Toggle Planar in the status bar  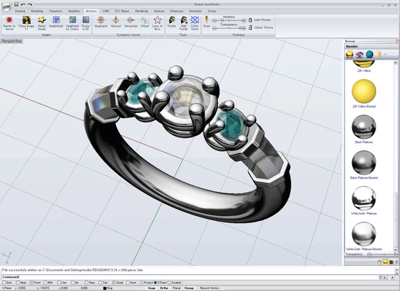point(177,288)
